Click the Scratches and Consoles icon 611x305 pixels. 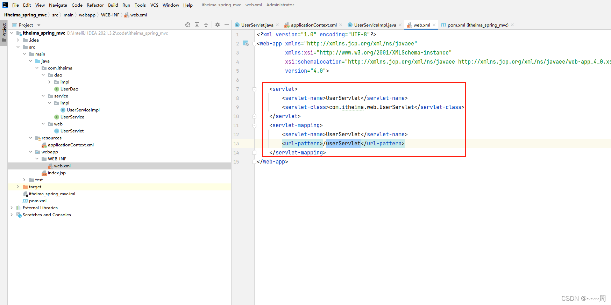[19, 215]
